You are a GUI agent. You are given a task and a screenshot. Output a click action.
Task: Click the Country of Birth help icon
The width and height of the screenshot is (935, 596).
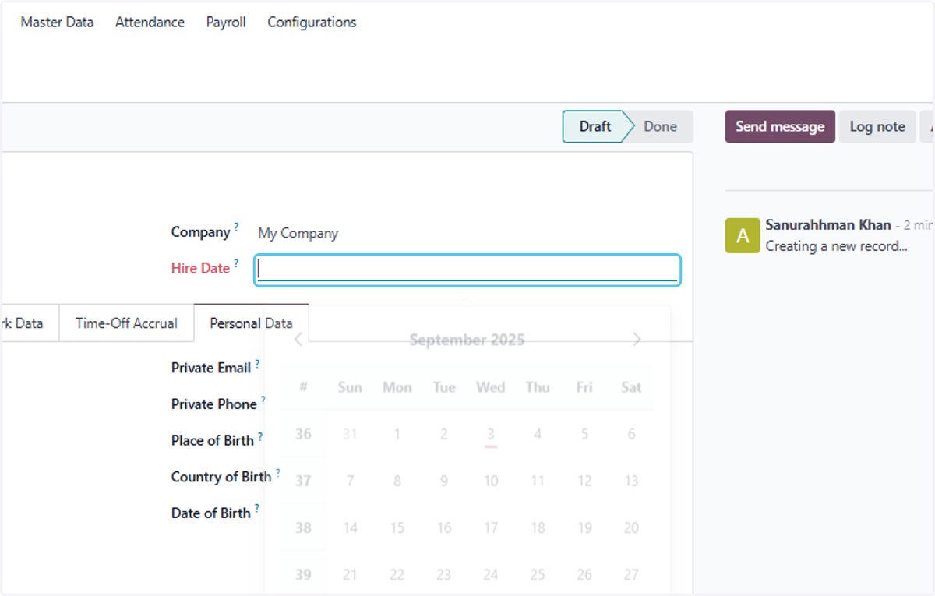coord(277,472)
